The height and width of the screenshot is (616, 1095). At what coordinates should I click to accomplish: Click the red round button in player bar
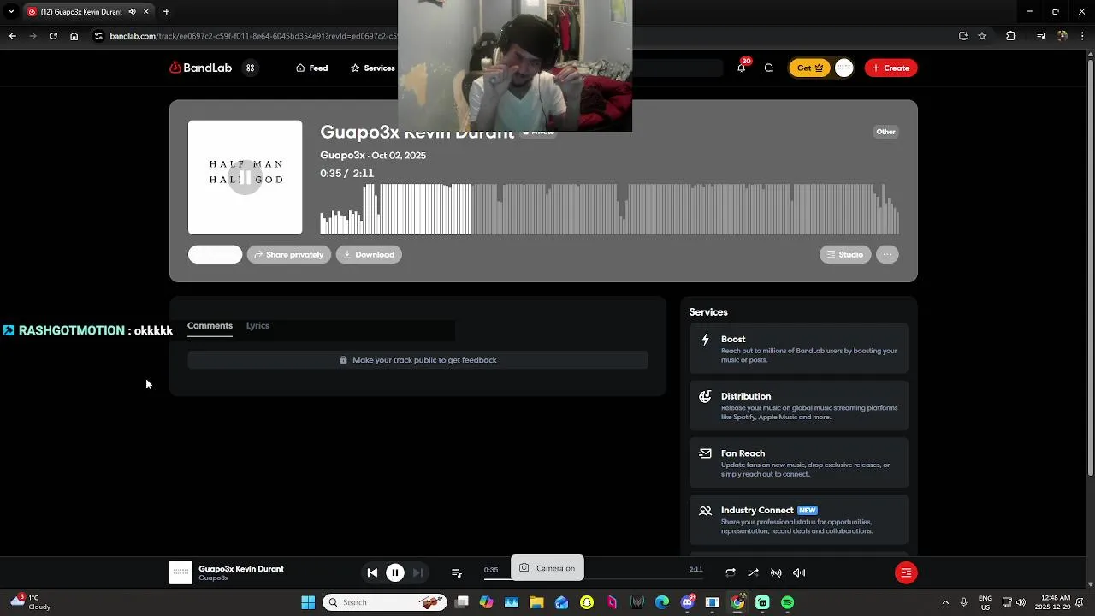click(906, 572)
